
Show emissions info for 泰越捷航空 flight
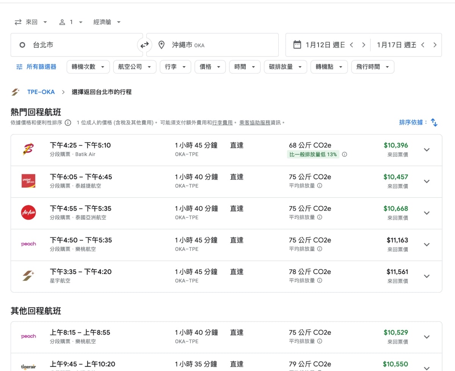click(320, 186)
